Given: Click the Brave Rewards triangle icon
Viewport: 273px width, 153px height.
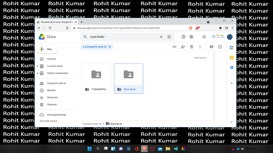Looking at the screenshot, I should tap(197, 28).
